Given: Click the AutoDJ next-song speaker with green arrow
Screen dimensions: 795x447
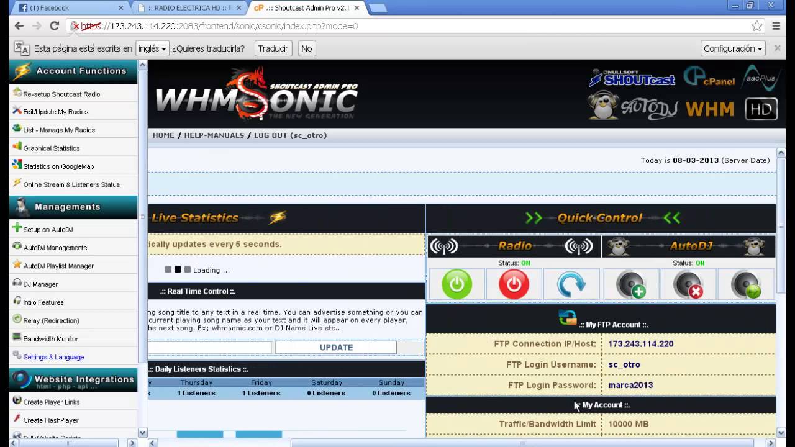Looking at the screenshot, I should (745, 284).
